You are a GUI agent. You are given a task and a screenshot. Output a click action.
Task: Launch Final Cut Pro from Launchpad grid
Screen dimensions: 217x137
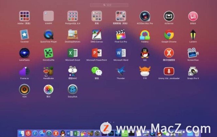[121, 35]
